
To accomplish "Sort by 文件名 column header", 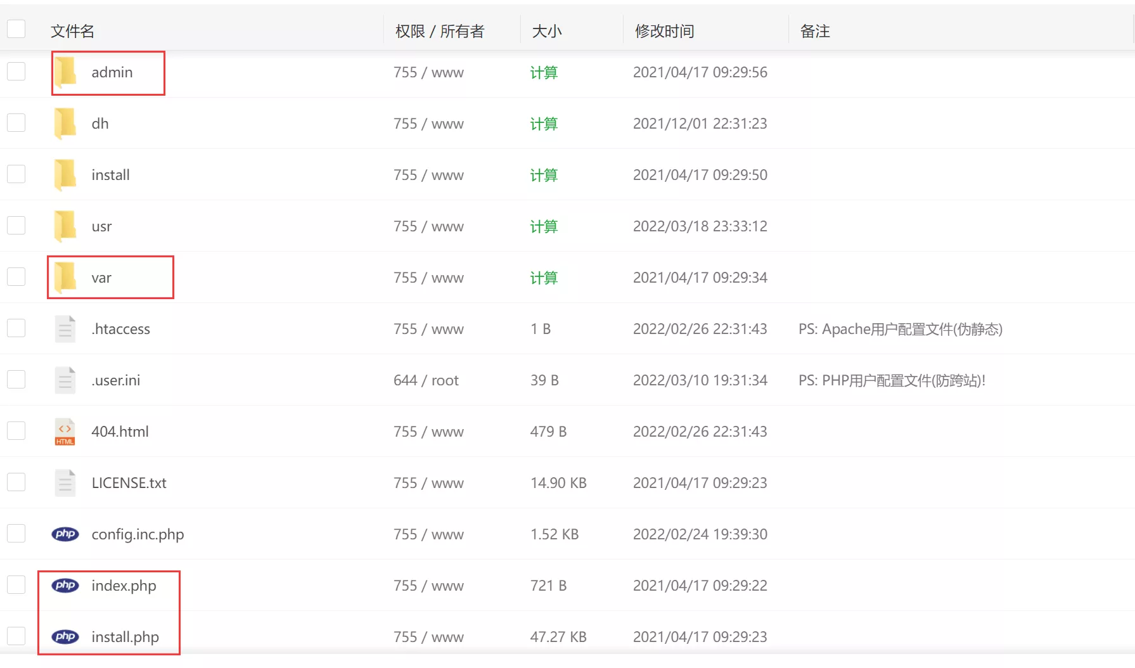I will click(72, 31).
